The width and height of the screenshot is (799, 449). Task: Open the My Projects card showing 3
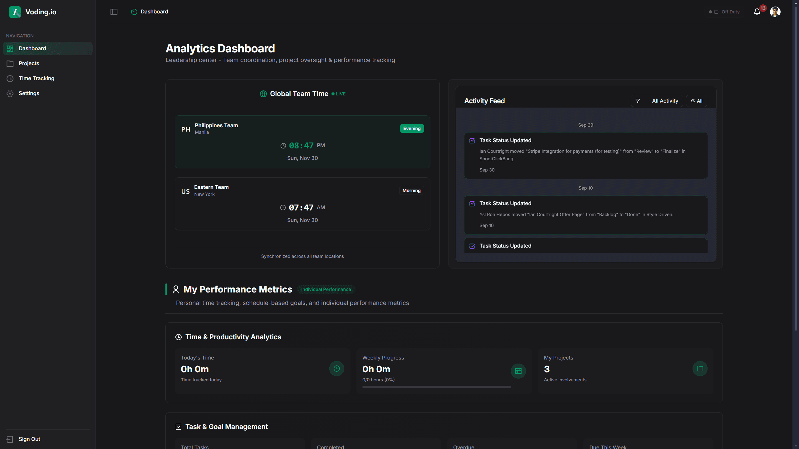point(626,371)
